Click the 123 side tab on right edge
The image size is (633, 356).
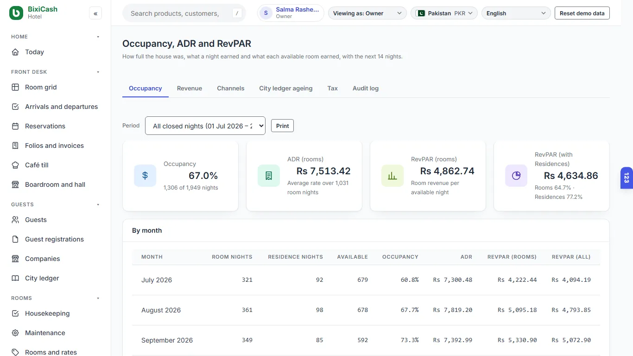(x=627, y=178)
